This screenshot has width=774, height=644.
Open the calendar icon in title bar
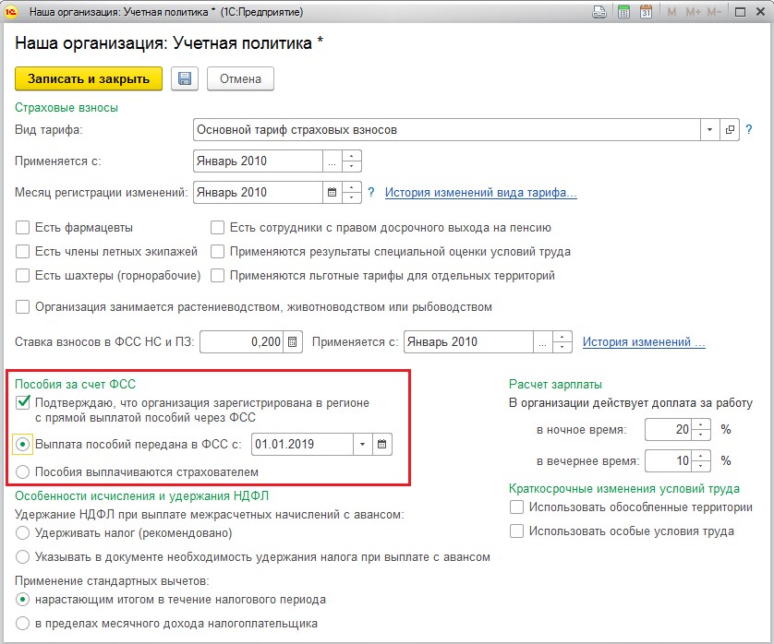(x=647, y=13)
